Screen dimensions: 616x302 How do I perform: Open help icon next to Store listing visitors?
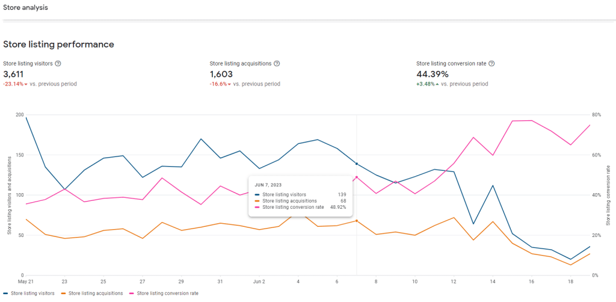(x=58, y=64)
